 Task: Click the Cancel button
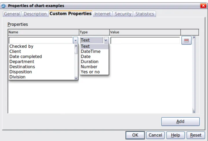point(155,135)
